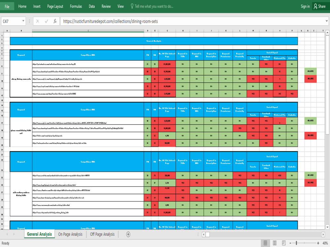Image resolution: width=330 pixels, height=247 pixels.
Task: Click the Cancel X icon in formula bar
Action: (x=38, y=21)
